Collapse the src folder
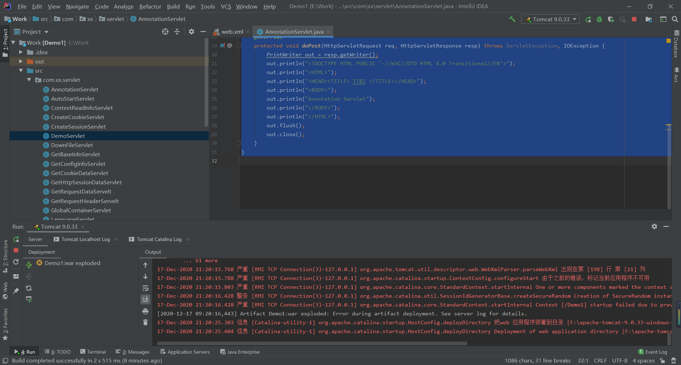This screenshot has height=365, width=681. point(21,71)
